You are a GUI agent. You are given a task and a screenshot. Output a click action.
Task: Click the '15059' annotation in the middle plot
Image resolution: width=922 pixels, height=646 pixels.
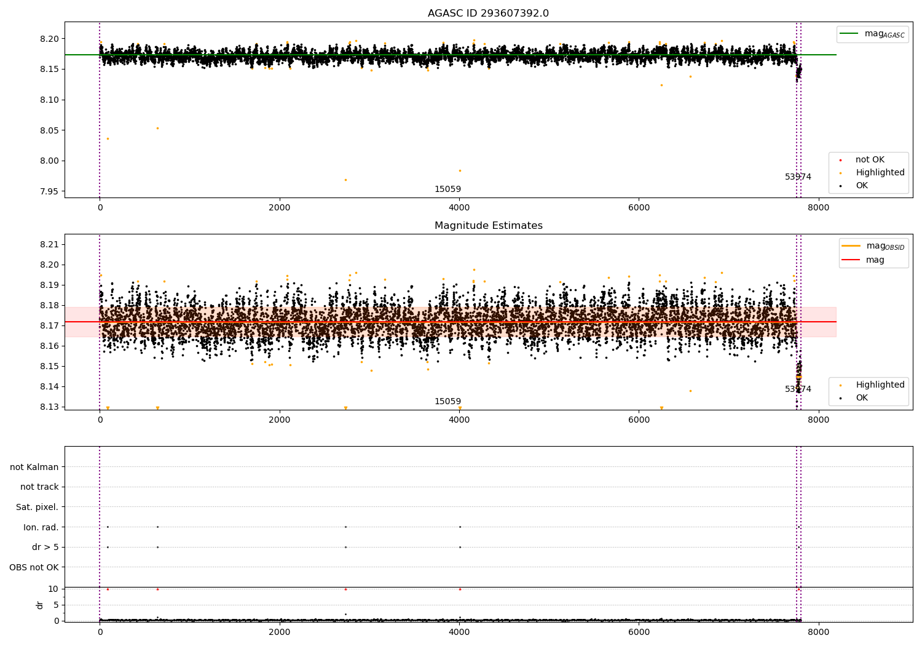[x=447, y=402]
